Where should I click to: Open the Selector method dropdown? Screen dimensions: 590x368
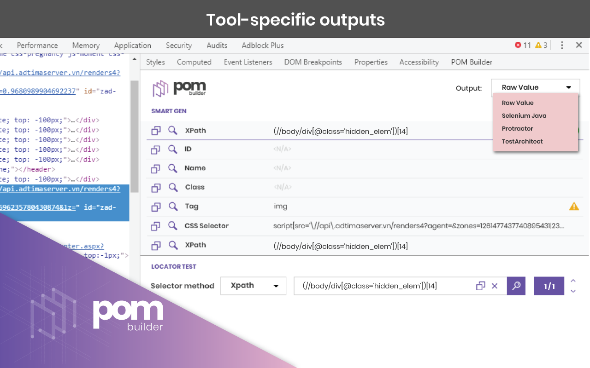(253, 286)
